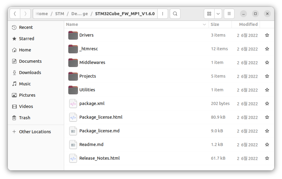Image resolution: width=282 pixels, height=179 pixels.
Task: Maximize the file manager window
Action: point(255,14)
